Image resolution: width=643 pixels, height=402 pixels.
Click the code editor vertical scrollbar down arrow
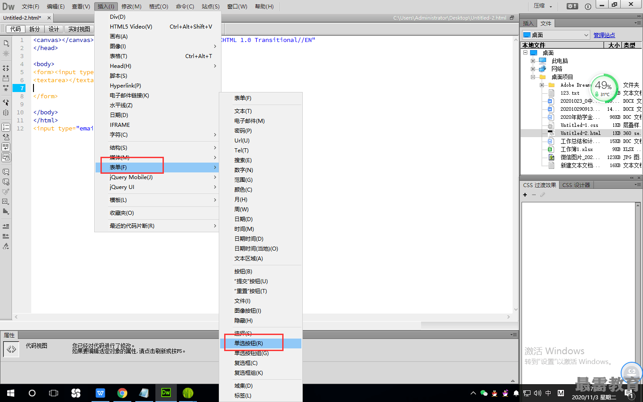point(516,309)
